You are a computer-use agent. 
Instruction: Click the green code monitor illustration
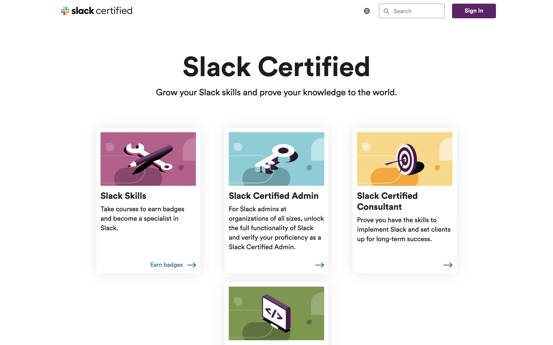(x=276, y=313)
